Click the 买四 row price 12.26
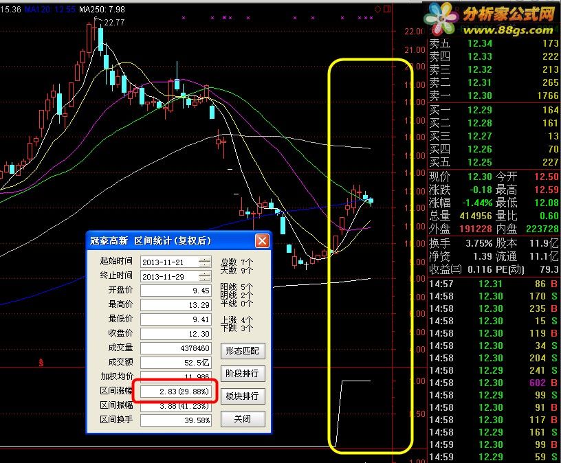The image size is (561, 463). [480, 149]
